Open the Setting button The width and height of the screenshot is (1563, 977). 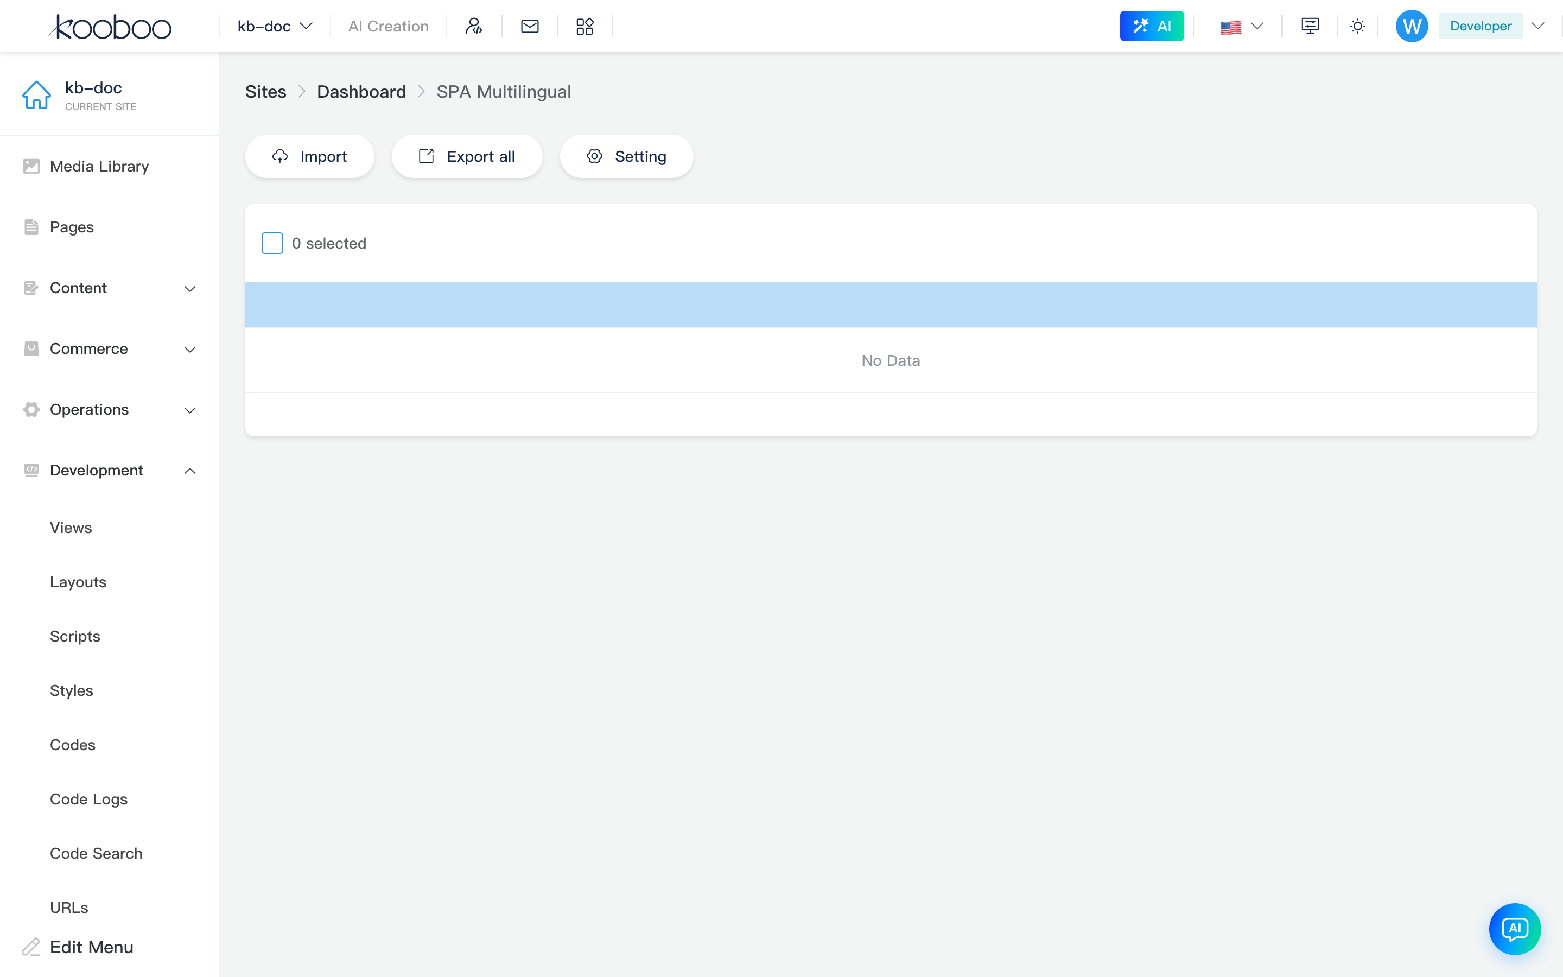point(626,156)
